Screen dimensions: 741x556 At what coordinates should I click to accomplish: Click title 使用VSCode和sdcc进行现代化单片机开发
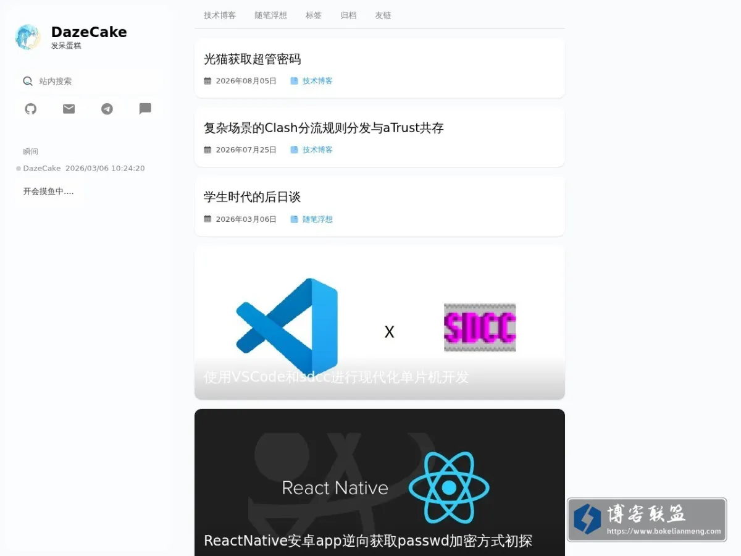(x=337, y=377)
